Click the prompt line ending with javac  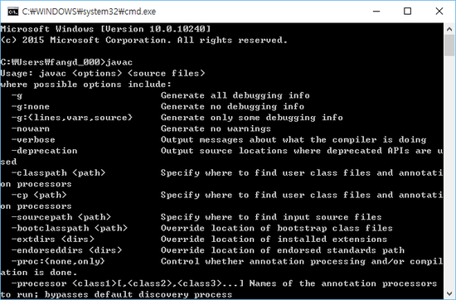pyautogui.click(x=66, y=62)
